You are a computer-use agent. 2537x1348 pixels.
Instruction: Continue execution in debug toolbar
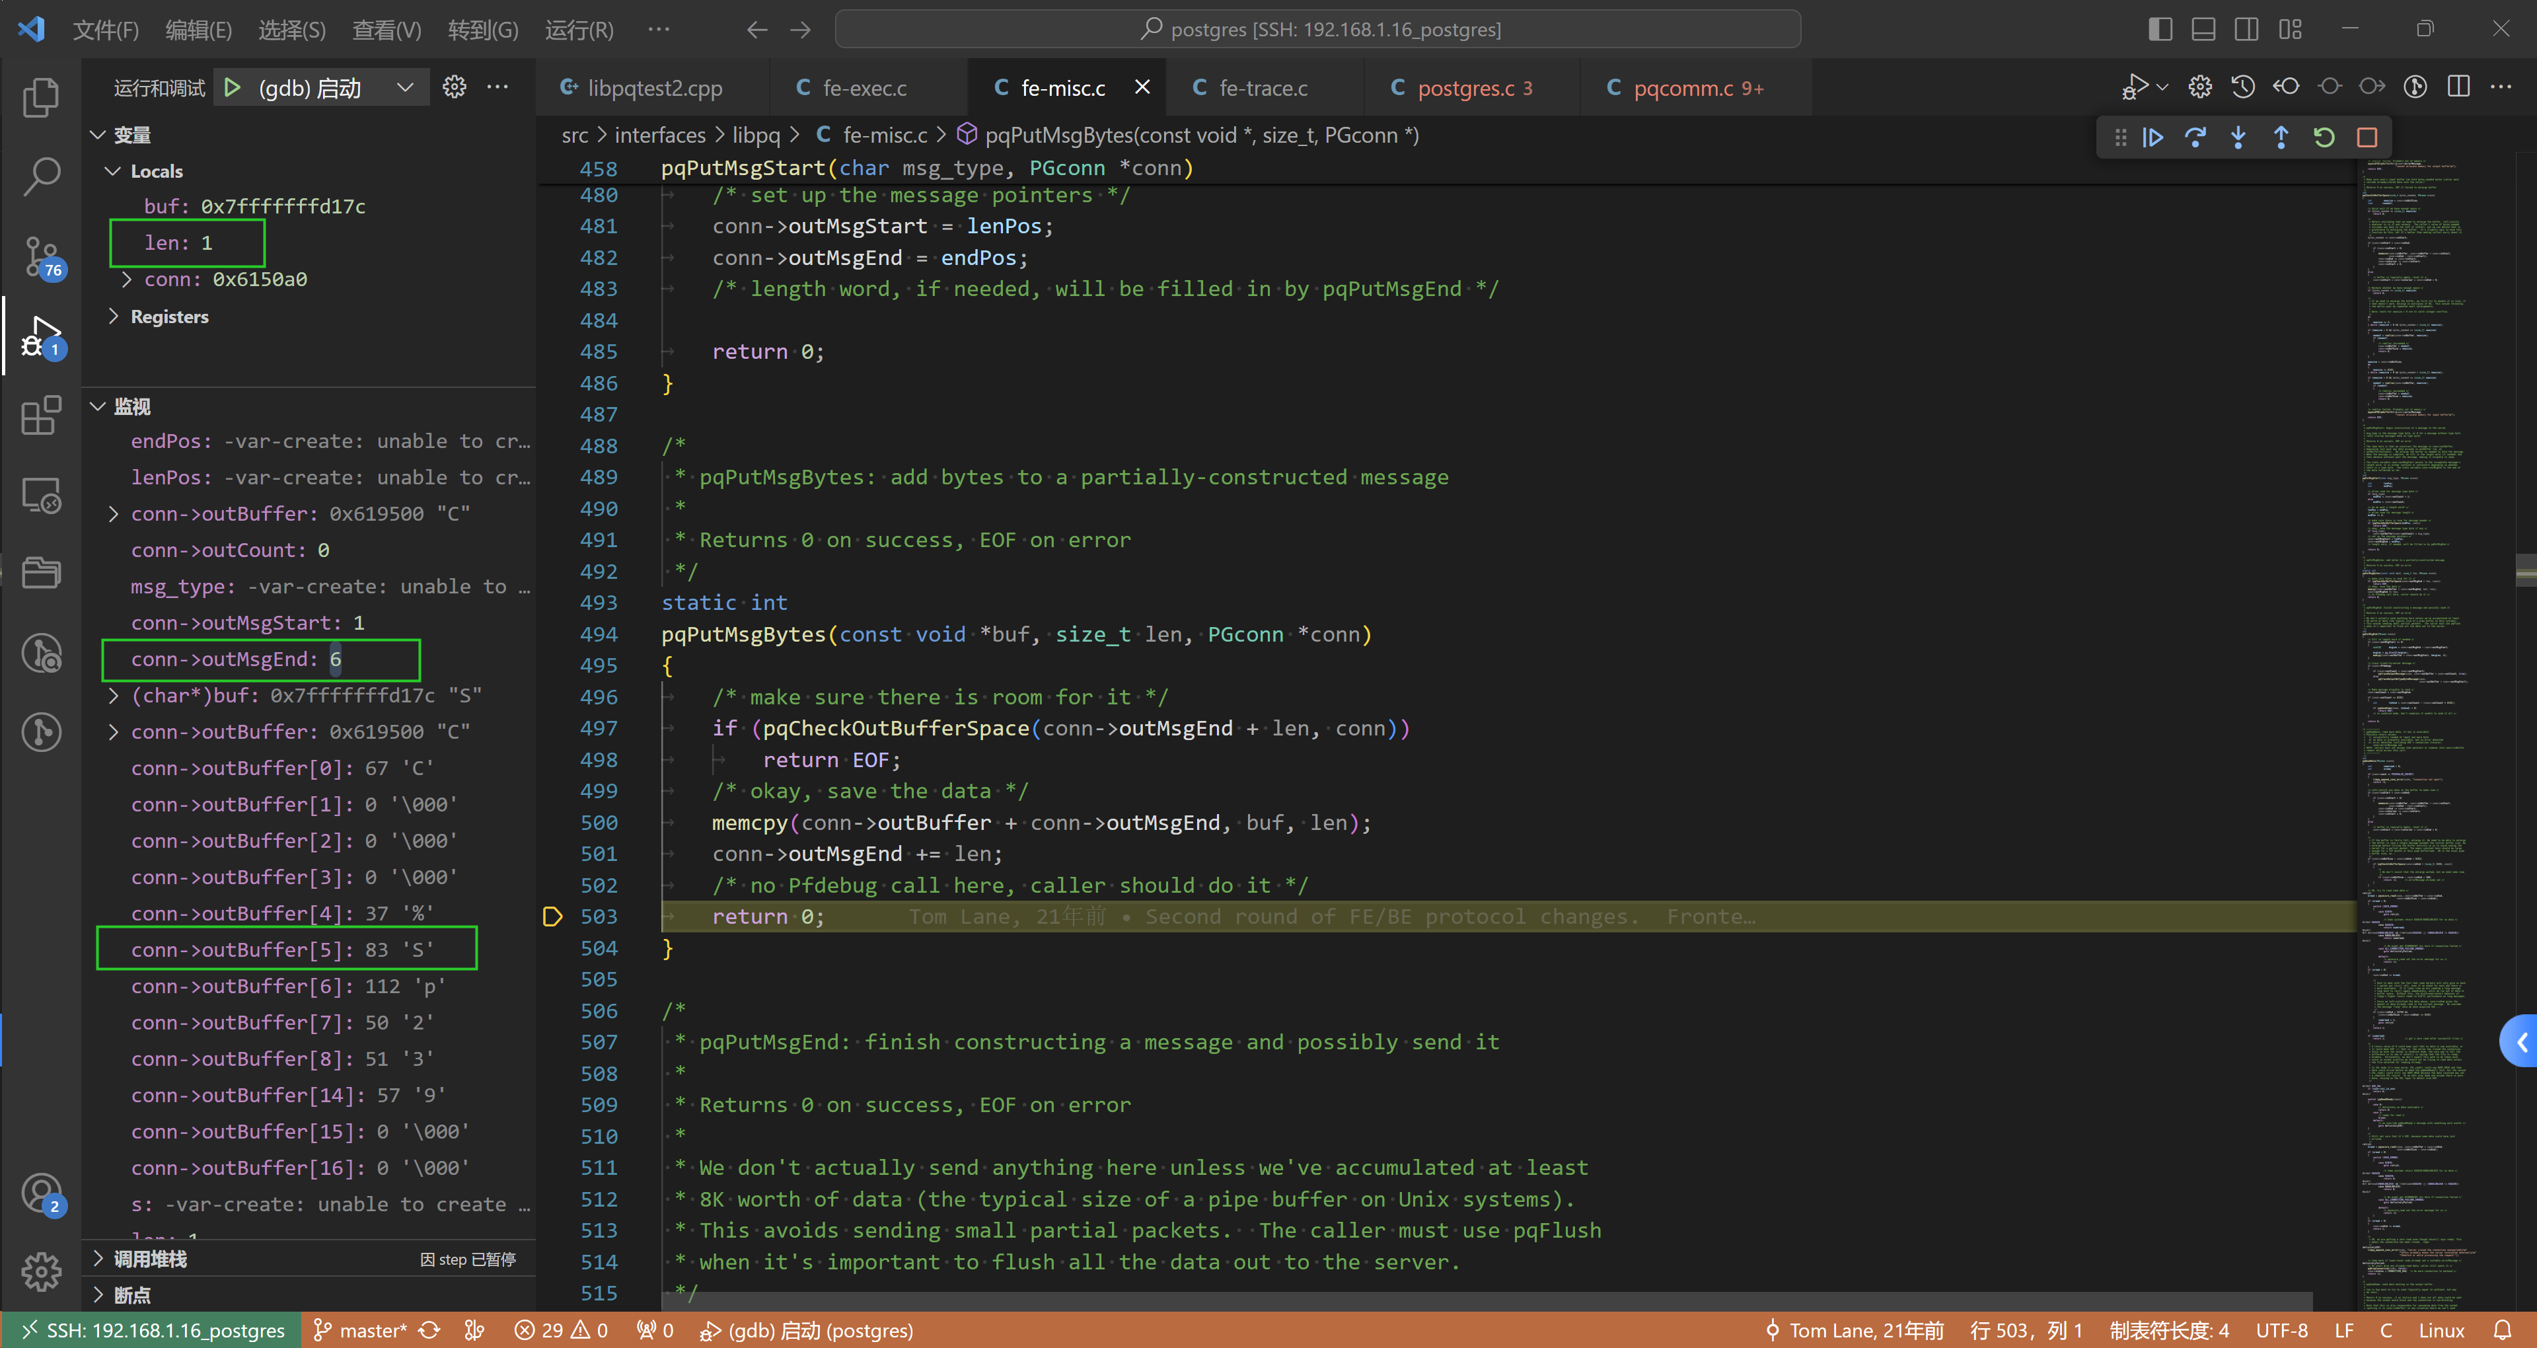pyautogui.click(x=2153, y=137)
